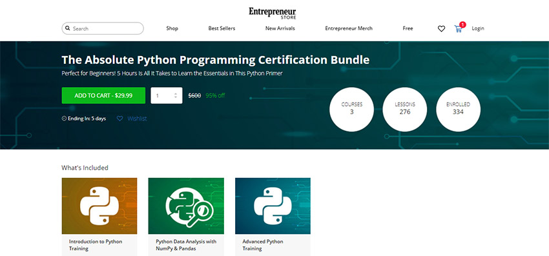This screenshot has height=256, width=549.
Task: Click the Lessons 276 circle
Action: coord(405,110)
